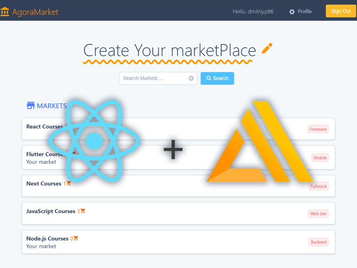Click the Profile gear icon
Viewport: 357px width, 268px height.
(x=292, y=12)
